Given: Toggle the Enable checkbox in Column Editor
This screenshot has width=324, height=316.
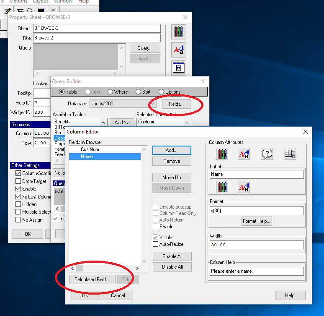Looking at the screenshot, I should 156,227.
